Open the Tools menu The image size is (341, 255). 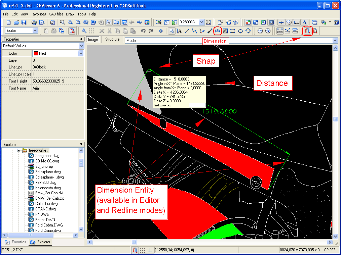point(82,14)
